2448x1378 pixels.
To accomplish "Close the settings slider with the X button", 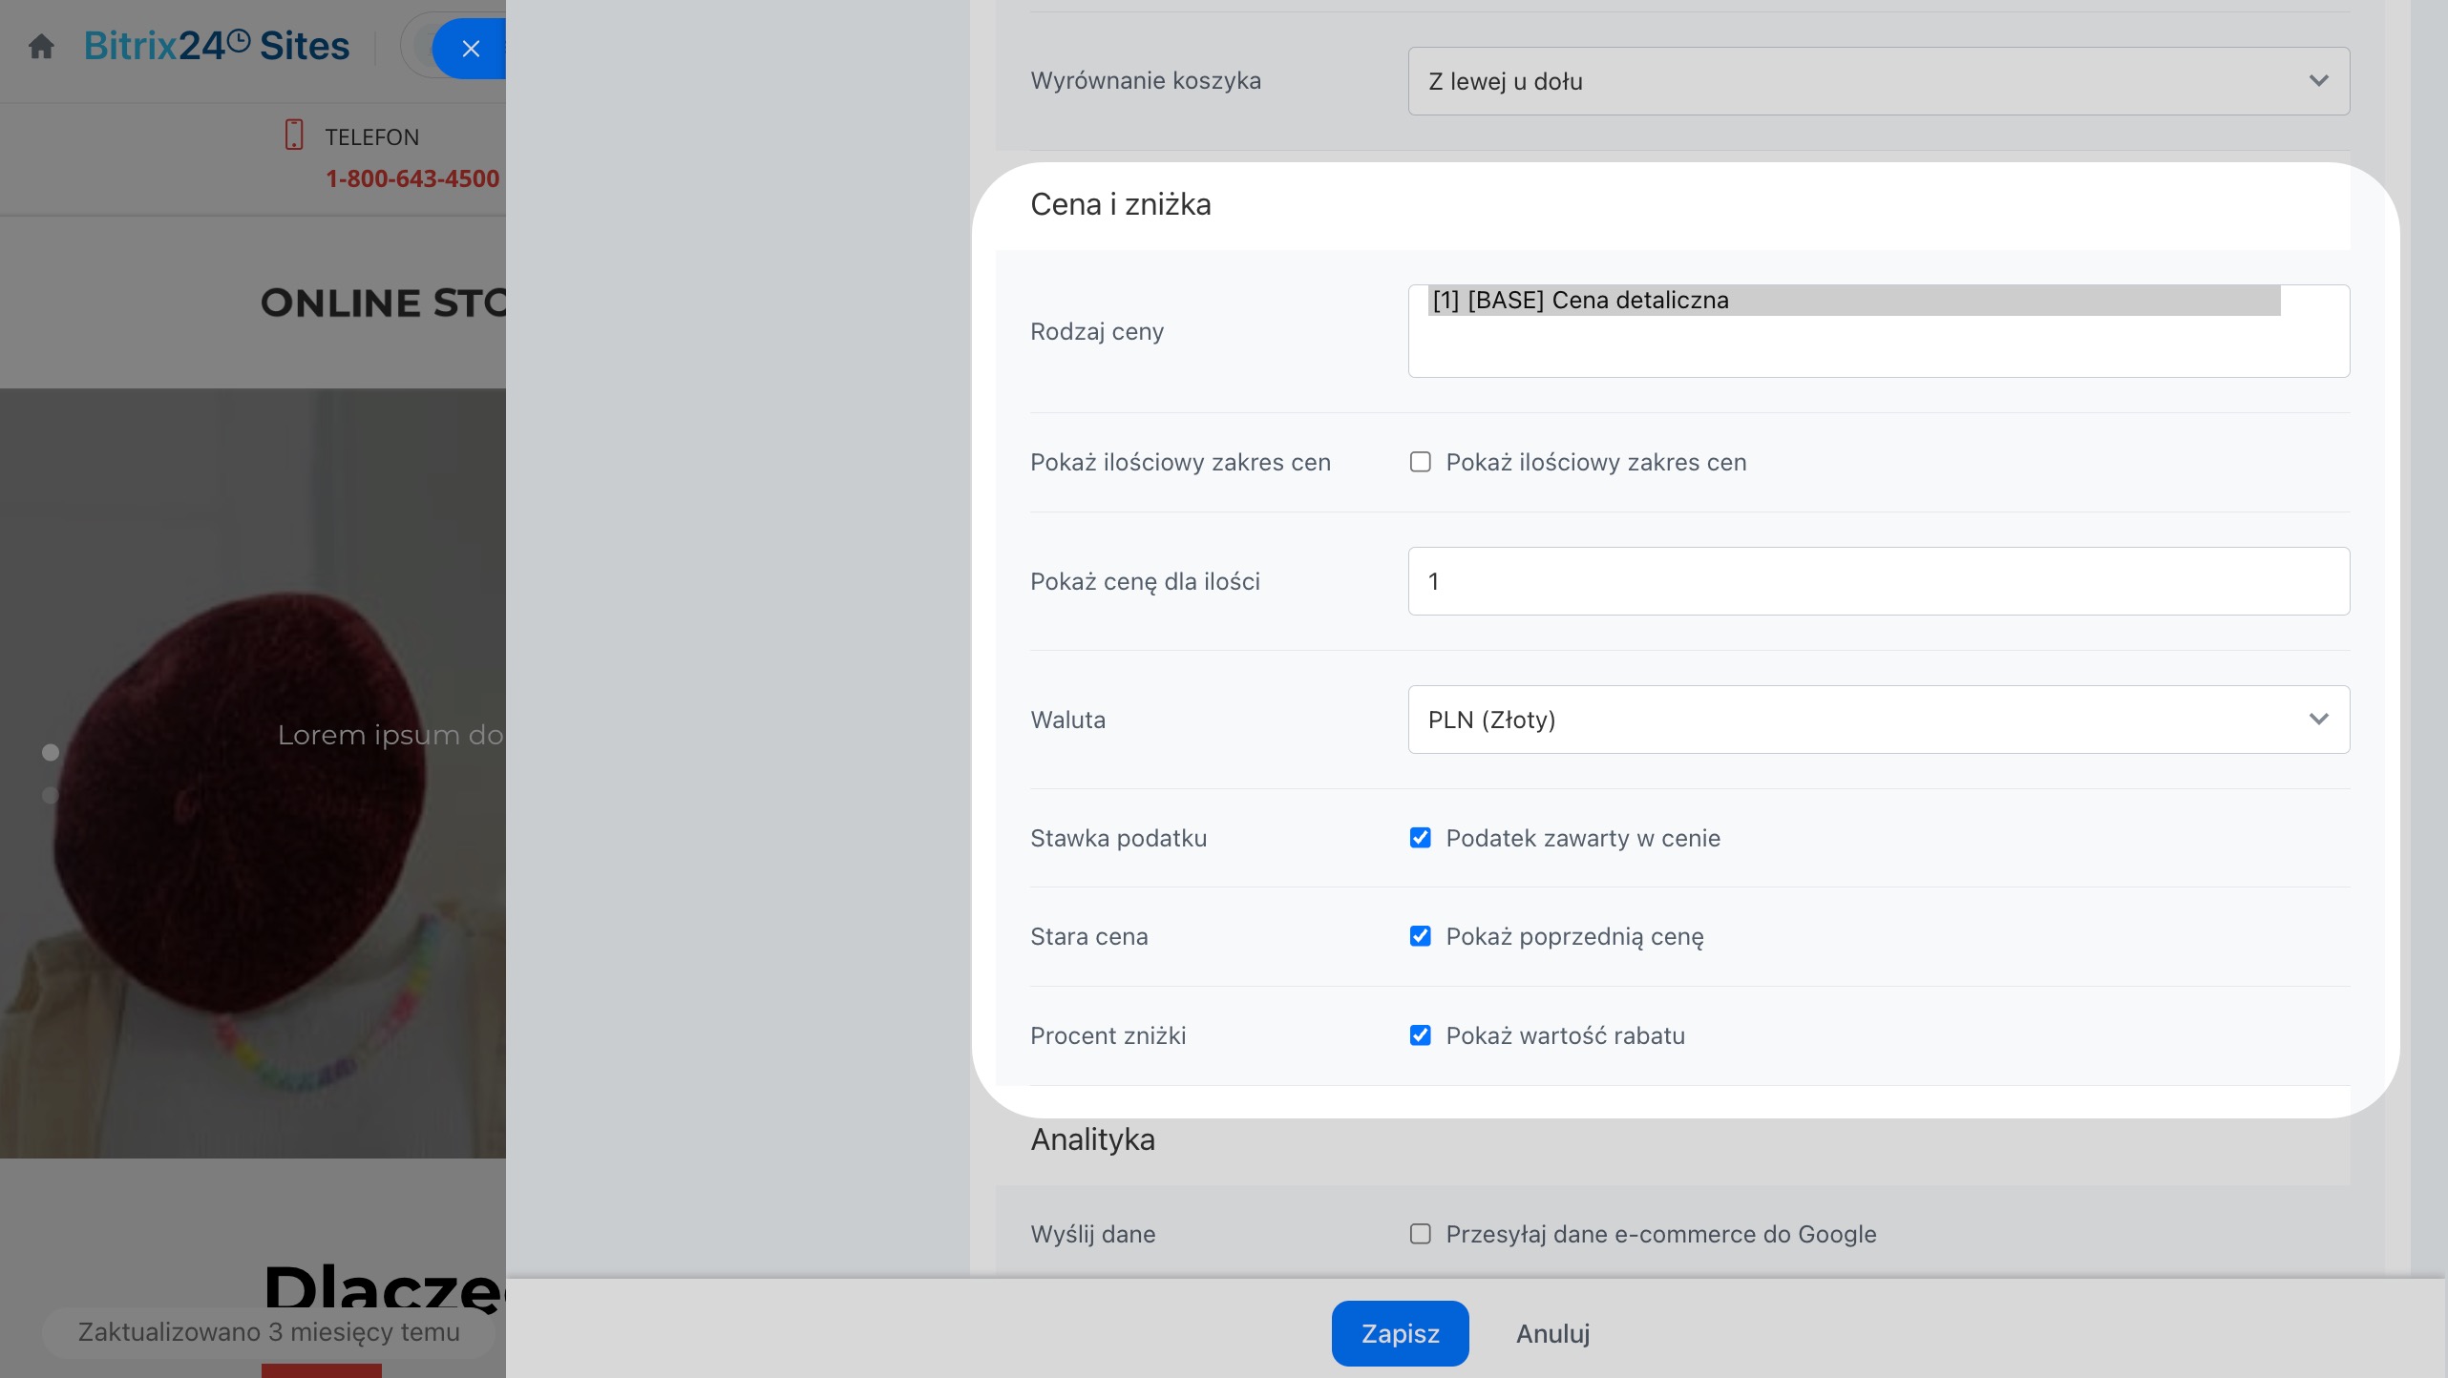I will [x=470, y=49].
